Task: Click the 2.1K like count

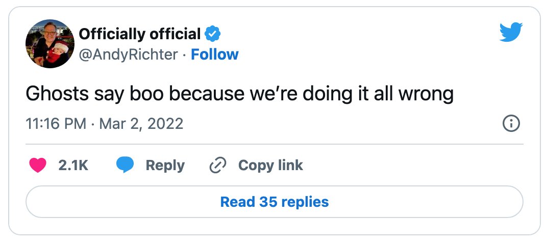Action: coord(73,165)
